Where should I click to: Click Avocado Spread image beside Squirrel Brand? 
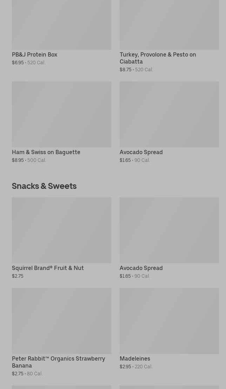tap(169, 230)
